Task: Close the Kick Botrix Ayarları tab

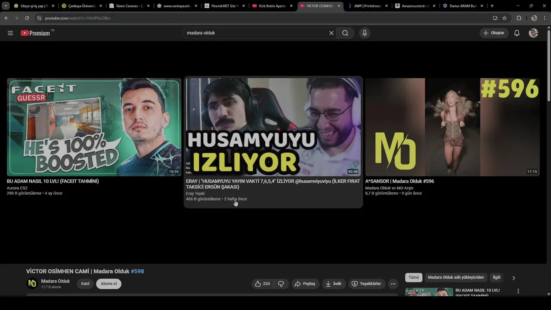Action: [x=291, y=6]
